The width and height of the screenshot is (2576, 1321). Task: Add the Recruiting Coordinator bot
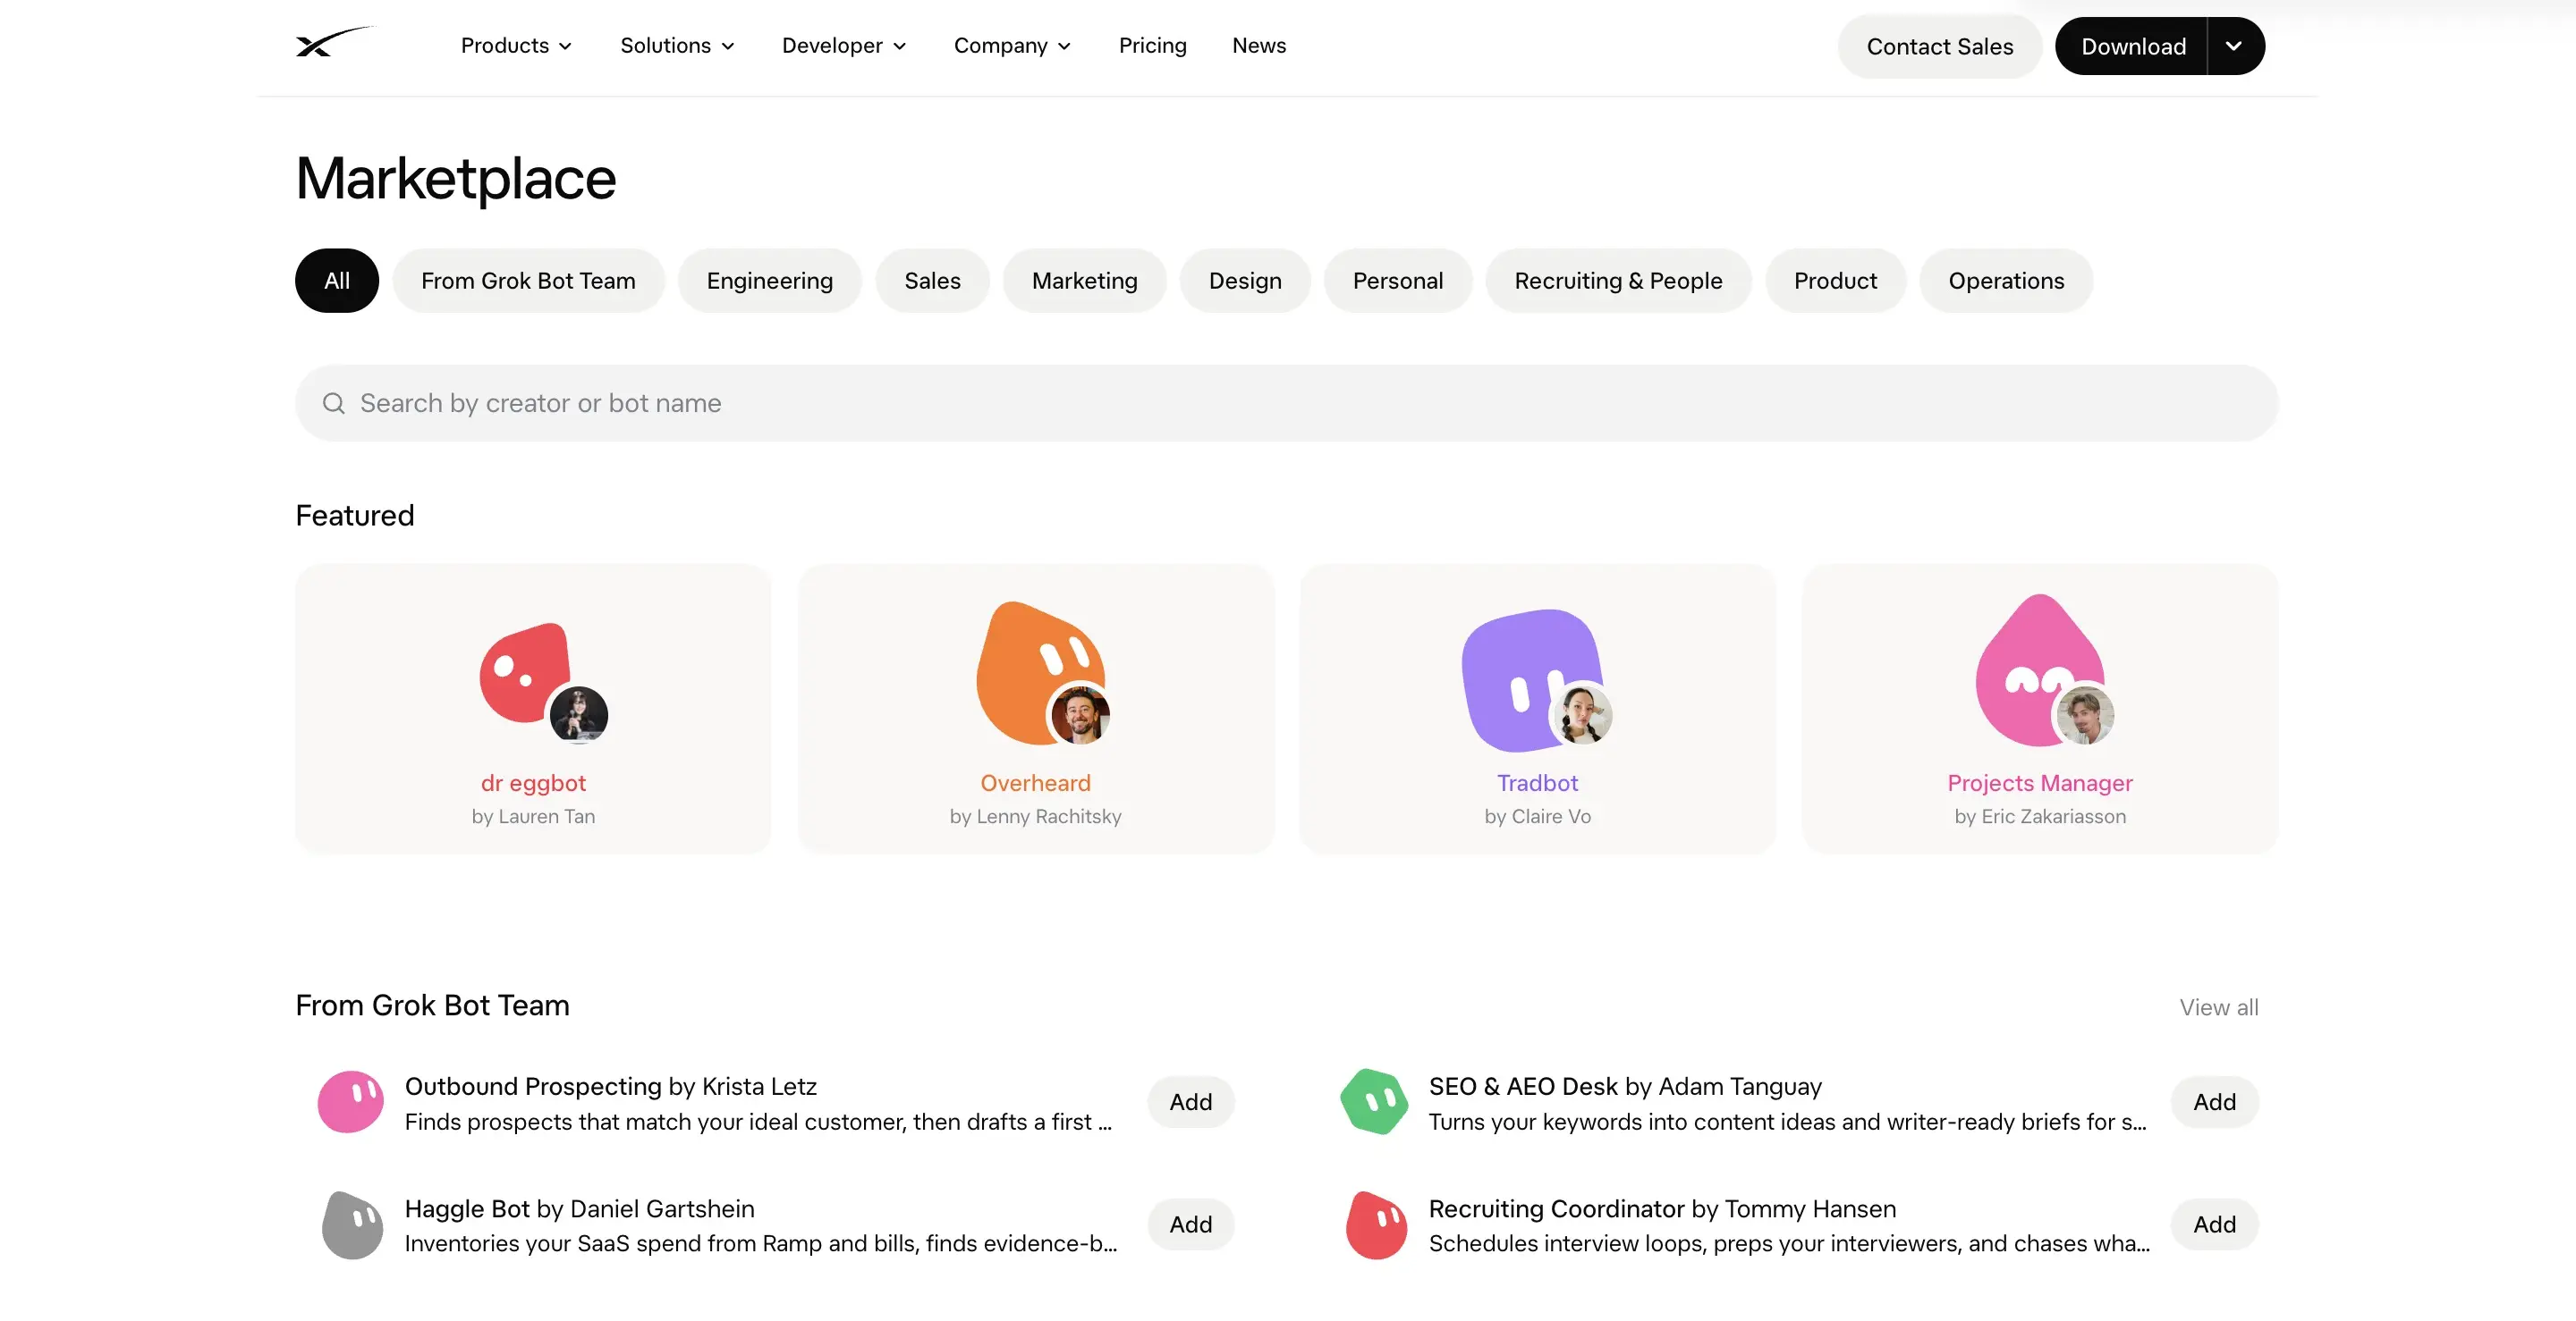pos(2215,1225)
